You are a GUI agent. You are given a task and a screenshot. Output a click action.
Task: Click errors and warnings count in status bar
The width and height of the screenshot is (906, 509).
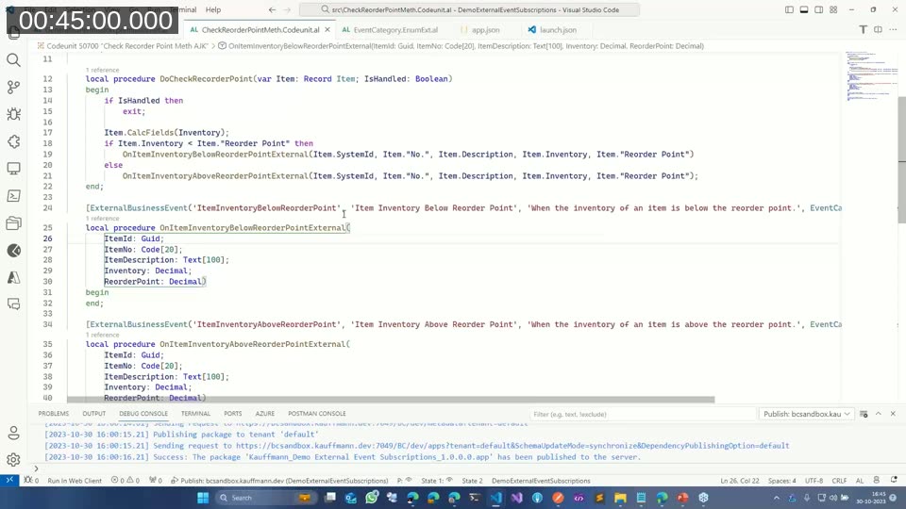tap(126, 480)
